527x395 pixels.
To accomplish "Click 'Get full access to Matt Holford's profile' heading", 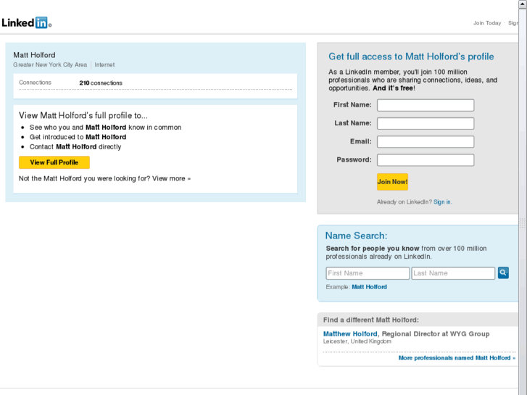I will click(411, 57).
